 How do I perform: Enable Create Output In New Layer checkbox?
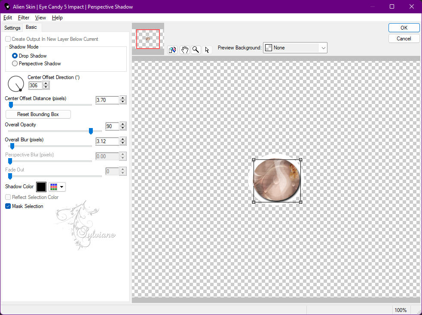[8, 39]
